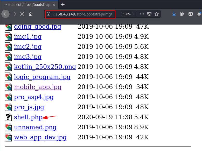
Task: Click the image icon beside img1.jpg
Action: click(x=8, y=37)
